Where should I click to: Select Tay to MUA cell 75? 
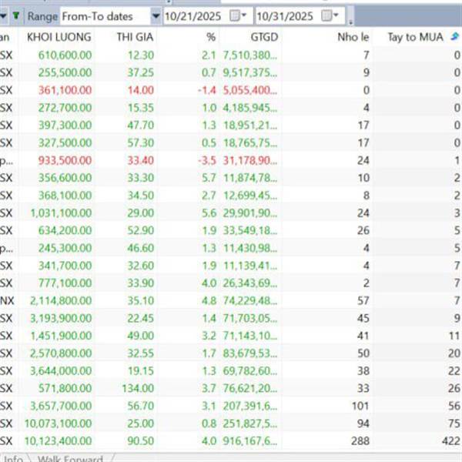coord(454,423)
